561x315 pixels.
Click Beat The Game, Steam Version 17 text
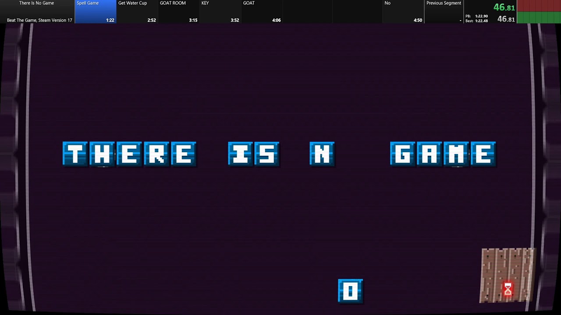click(39, 20)
